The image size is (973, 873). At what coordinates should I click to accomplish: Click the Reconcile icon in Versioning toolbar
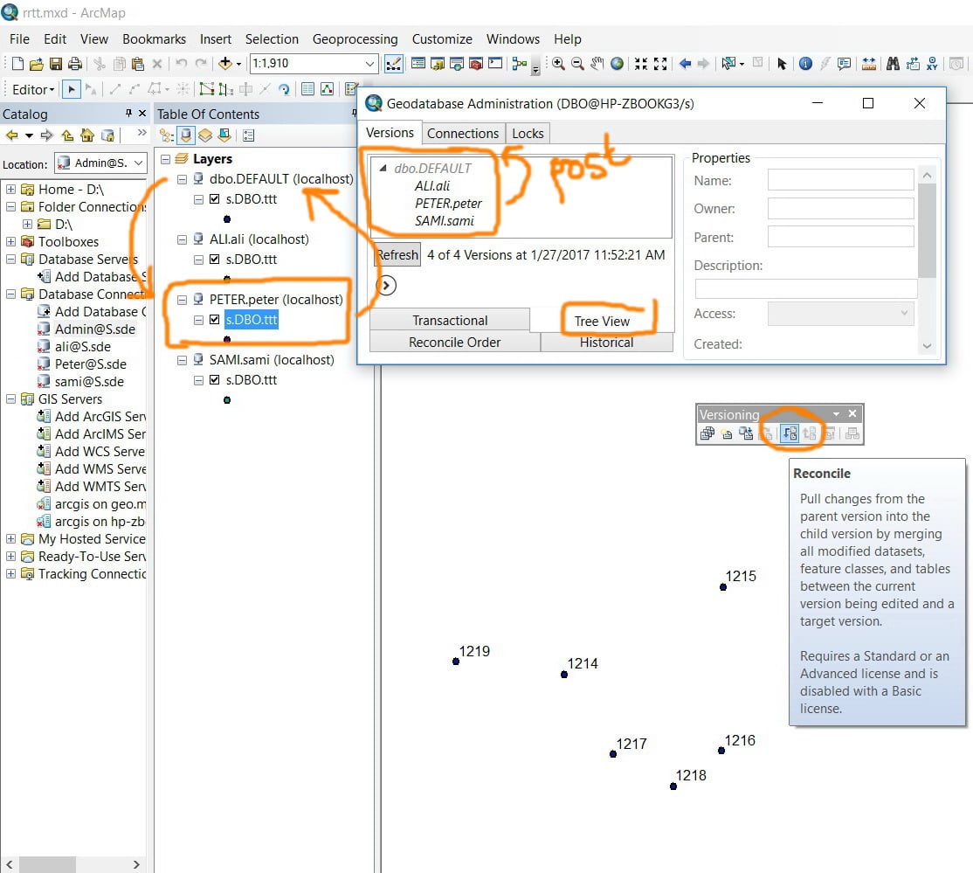790,433
